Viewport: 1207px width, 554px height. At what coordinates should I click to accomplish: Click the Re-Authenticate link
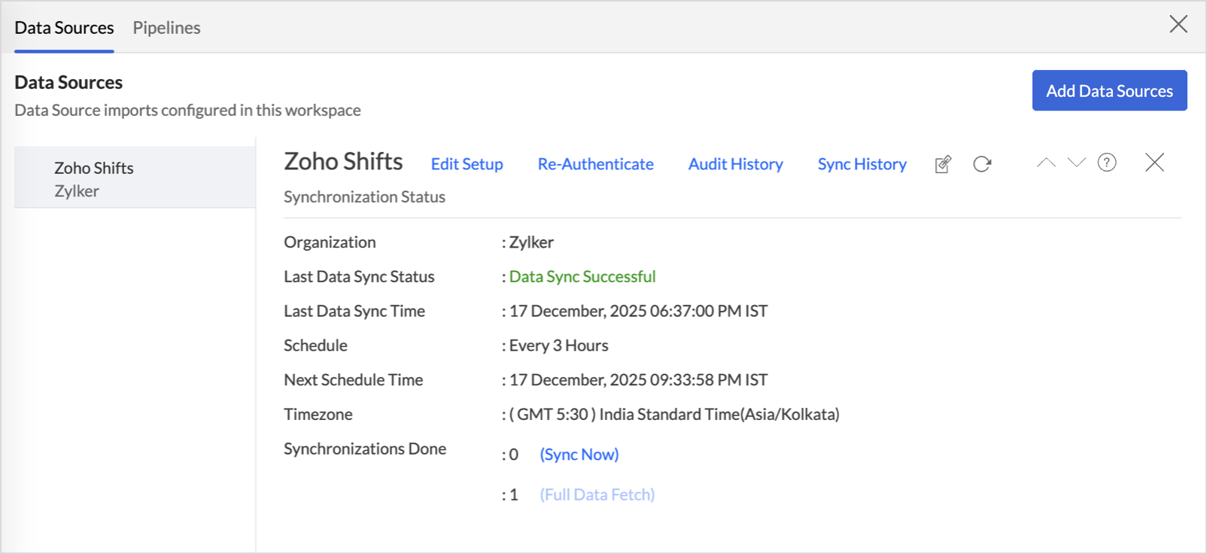point(595,164)
